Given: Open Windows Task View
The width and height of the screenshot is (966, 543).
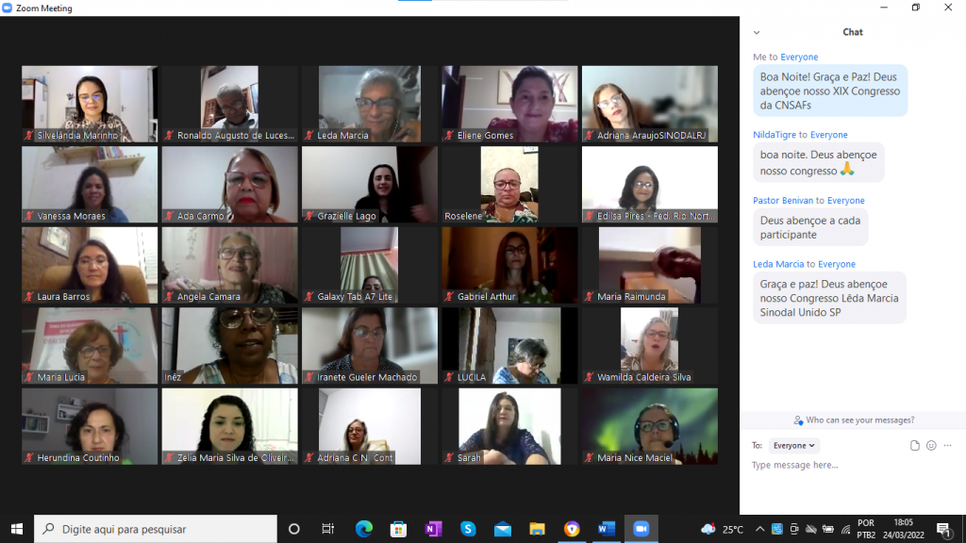Looking at the screenshot, I should (x=328, y=529).
